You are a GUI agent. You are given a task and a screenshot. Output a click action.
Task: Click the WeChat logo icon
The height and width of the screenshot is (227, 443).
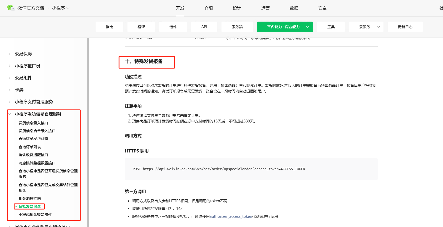coord(11,8)
